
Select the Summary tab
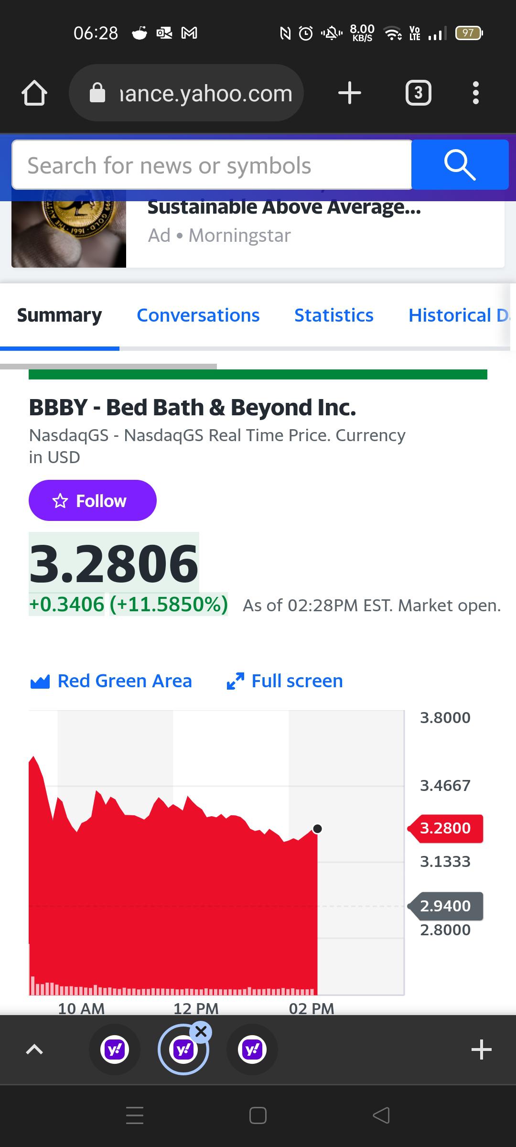[59, 315]
